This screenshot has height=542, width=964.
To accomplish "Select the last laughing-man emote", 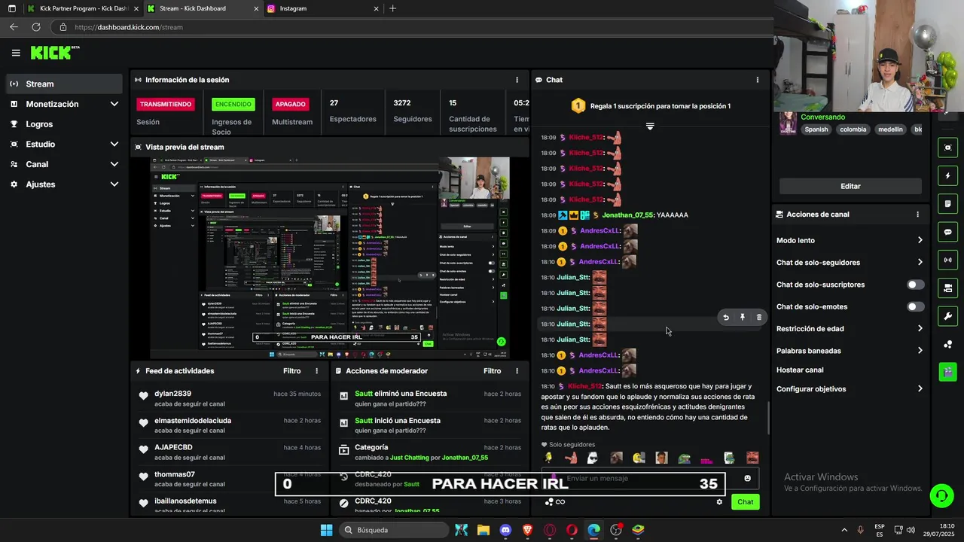I will point(752,458).
